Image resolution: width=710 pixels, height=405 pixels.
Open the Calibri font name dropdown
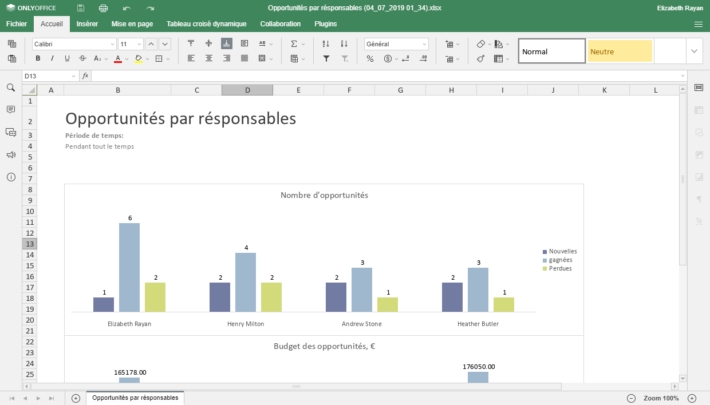point(112,44)
